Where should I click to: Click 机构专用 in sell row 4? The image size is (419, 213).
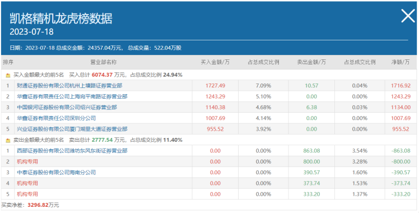click(x=27, y=183)
